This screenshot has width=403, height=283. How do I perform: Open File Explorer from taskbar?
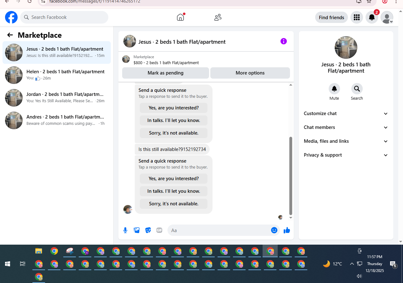(39, 251)
